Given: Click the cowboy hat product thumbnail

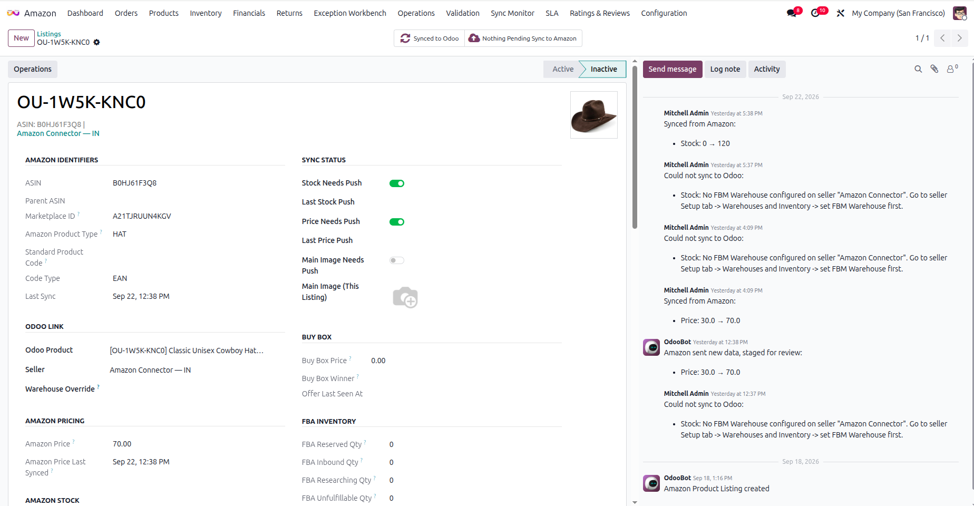Looking at the screenshot, I should (x=594, y=115).
